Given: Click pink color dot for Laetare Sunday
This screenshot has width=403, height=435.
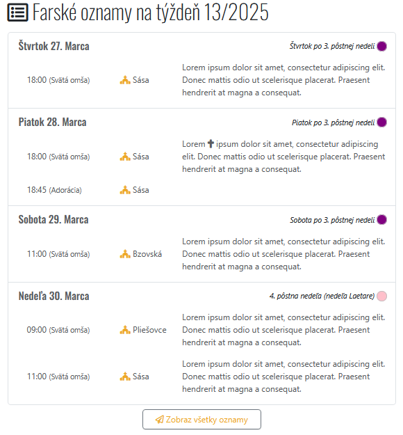Looking at the screenshot, I should click(x=381, y=296).
